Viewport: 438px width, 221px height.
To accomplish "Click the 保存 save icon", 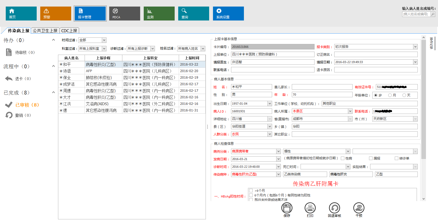I will (x=287, y=208).
